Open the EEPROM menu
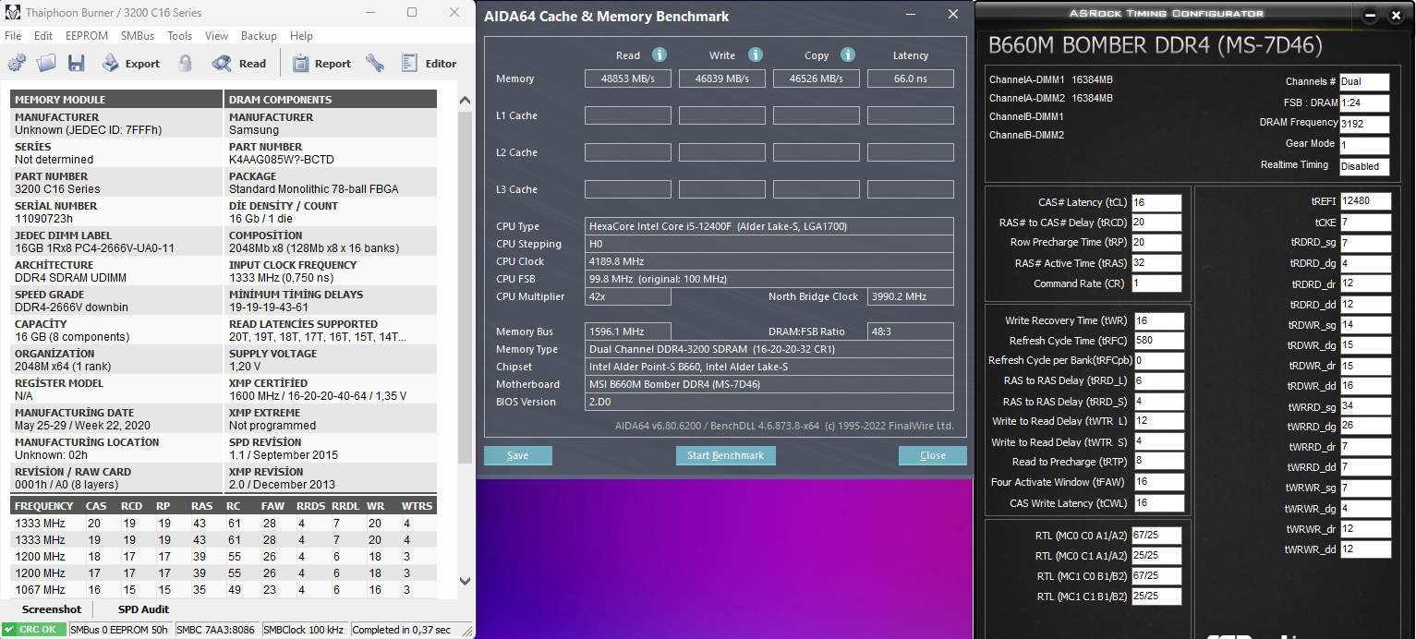The height and width of the screenshot is (639, 1416). 87,36
